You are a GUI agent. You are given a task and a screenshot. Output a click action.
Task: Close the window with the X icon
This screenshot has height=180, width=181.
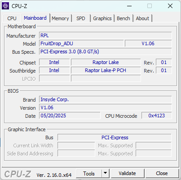[170, 6]
